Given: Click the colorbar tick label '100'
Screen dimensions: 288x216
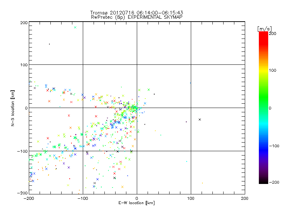Looking at the screenshot, I should (273, 70).
